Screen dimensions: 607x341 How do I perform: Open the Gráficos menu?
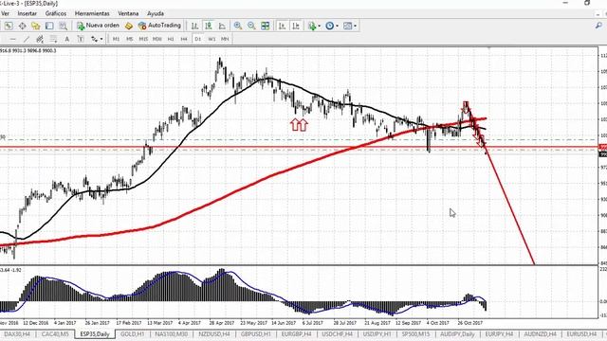[x=56, y=13]
